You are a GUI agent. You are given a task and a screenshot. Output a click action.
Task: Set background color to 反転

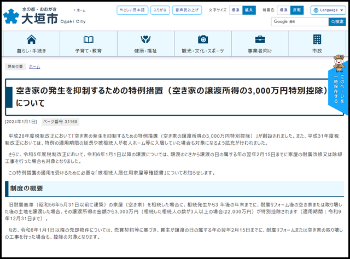click(x=297, y=10)
